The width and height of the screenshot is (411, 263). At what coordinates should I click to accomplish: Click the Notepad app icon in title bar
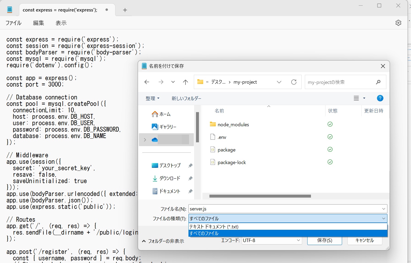click(10, 10)
